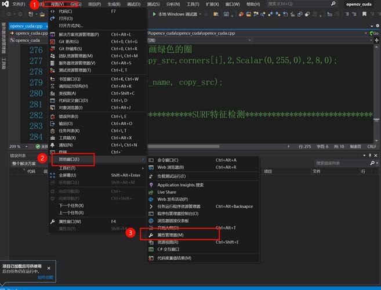The width and height of the screenshot is (381, 290).
Task: Select 书签窗口(Q) menu entry
Action: pyautogui.click(x=97, y=79)
